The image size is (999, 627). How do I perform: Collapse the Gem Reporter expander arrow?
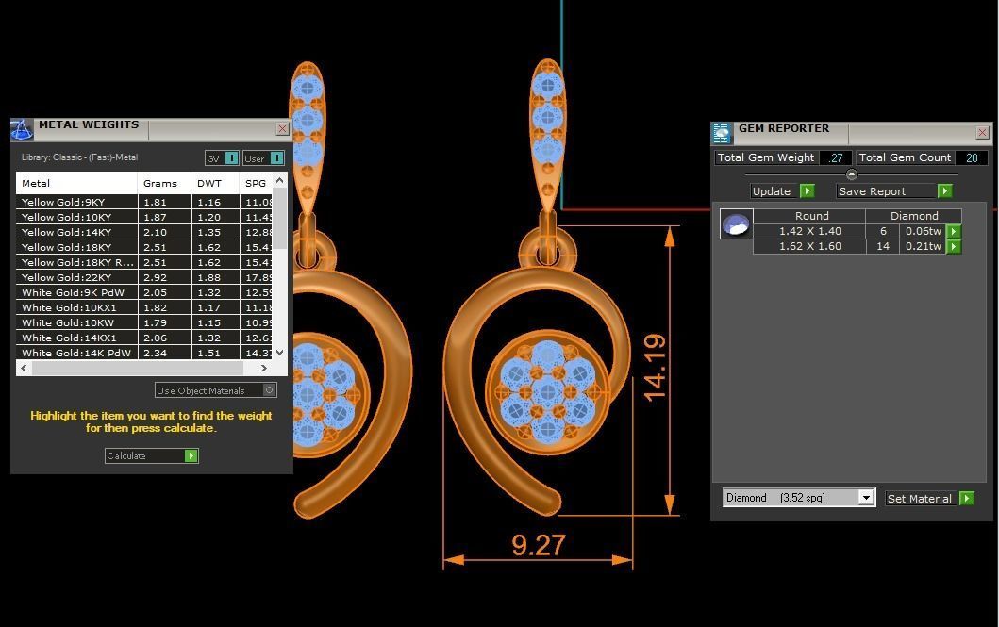[852, 174]
